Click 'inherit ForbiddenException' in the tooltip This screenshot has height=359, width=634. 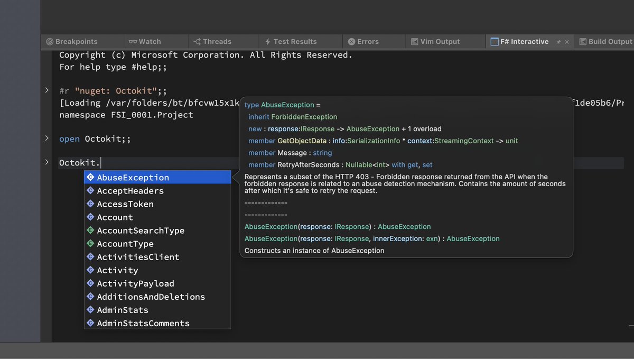click(x=293, y=117)
